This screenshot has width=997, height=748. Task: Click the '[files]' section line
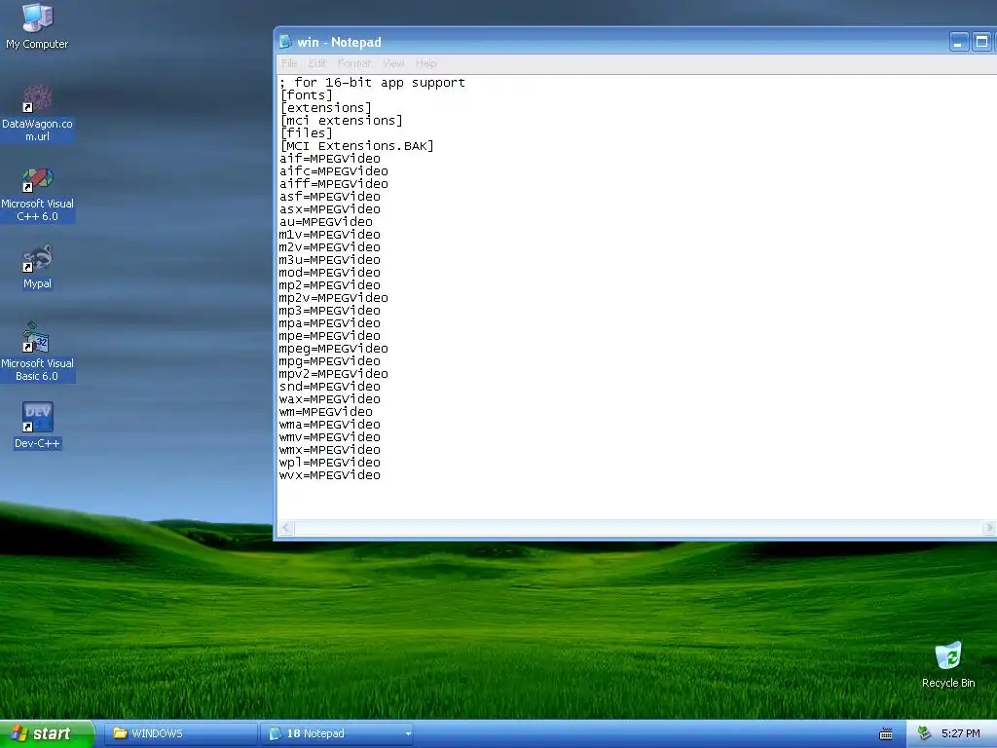[306, 133]
